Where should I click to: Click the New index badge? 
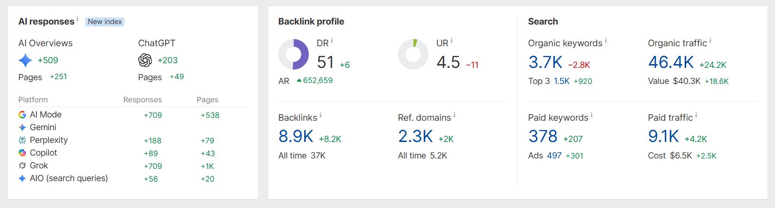tap(105, 22)
